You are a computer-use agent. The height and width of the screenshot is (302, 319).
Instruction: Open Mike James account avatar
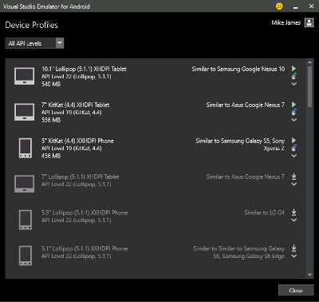pos(309,22)
